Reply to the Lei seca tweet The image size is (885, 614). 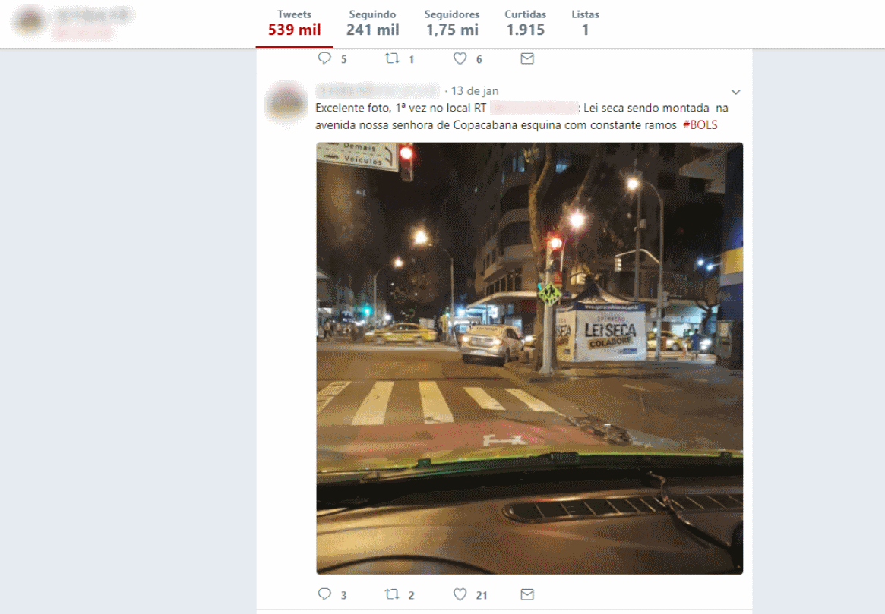pos(324,594)
